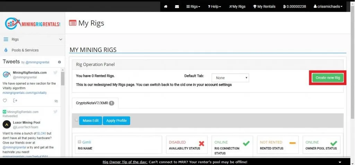Click the My Rigs heading list icon
Image resolution: width=355 pixels, height=165 pixels.
73,23
